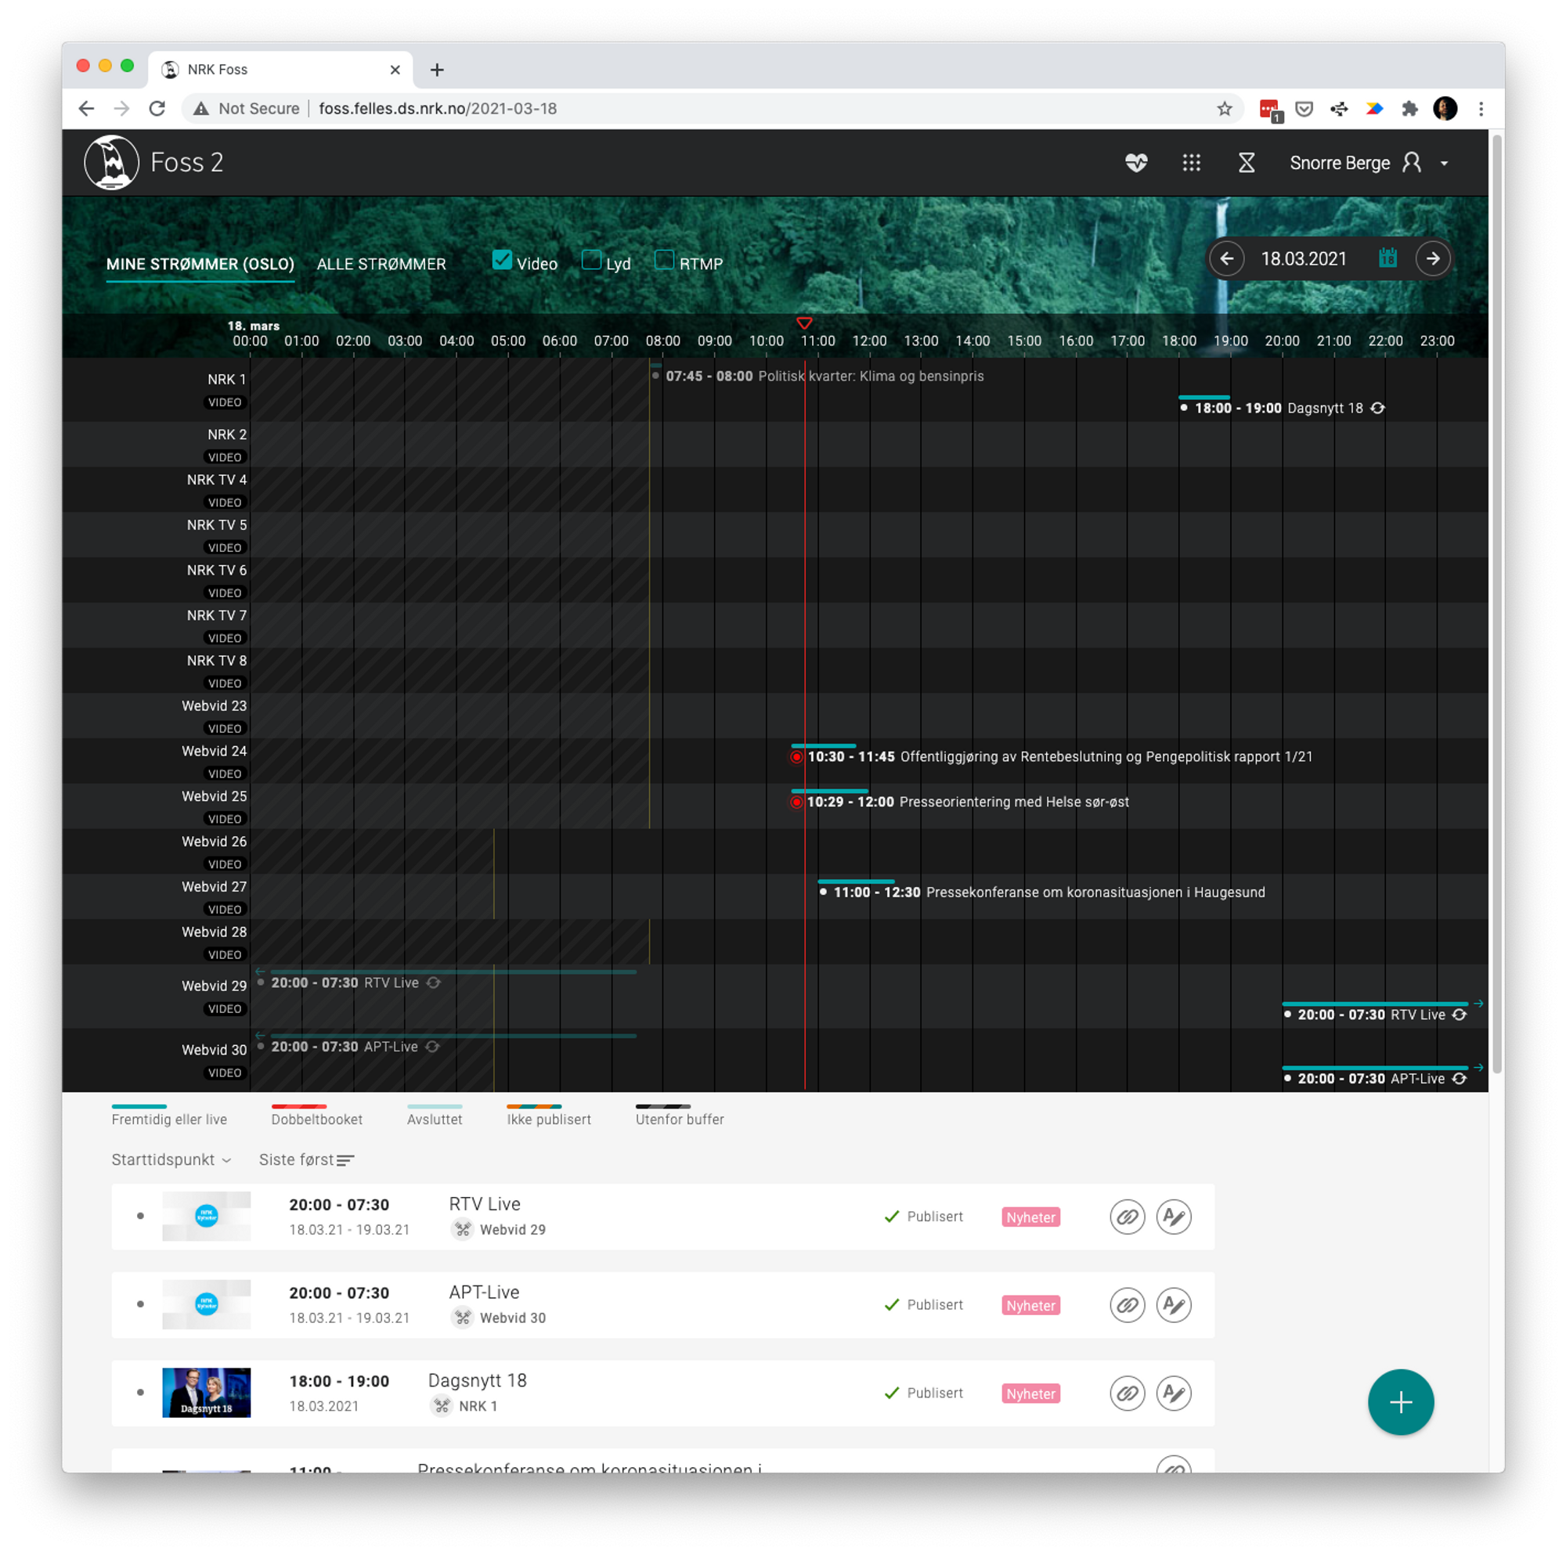
Task: Go to next day arrow
Action: (x=1432, y=258)
